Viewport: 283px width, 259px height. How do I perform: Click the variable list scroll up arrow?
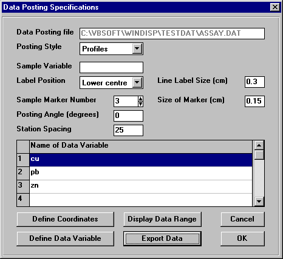259,145
